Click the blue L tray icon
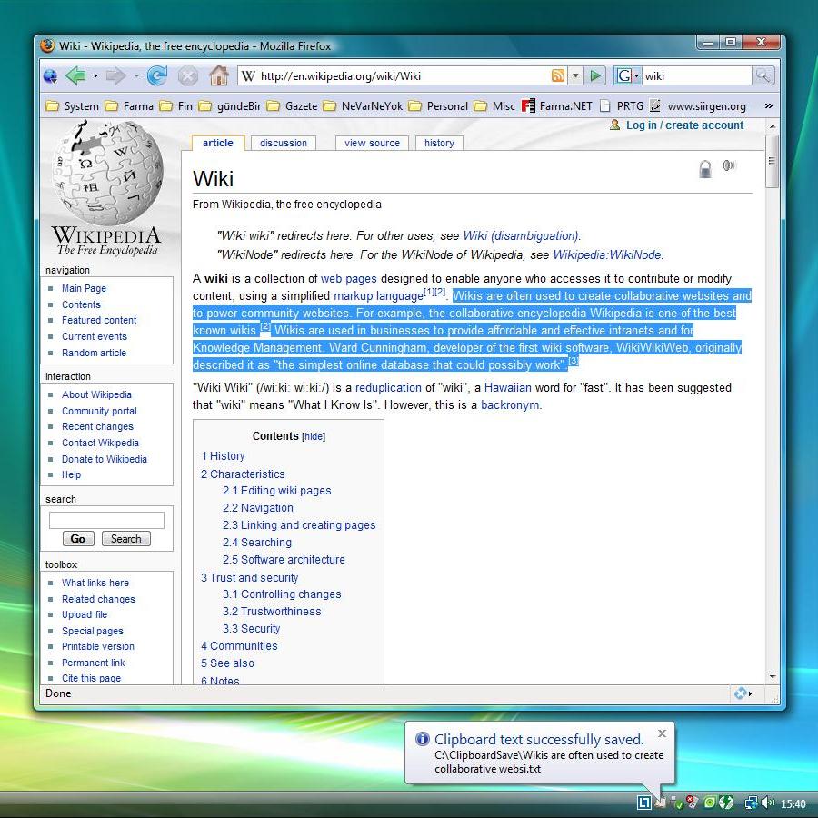The height and width of the screenshot is (818, 818). (644, 803)
